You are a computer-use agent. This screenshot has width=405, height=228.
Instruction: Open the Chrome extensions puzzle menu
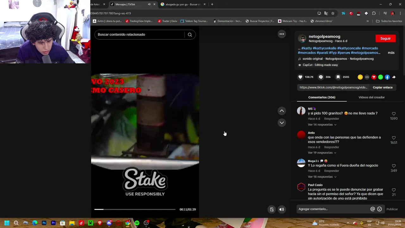tap(374, 13)
